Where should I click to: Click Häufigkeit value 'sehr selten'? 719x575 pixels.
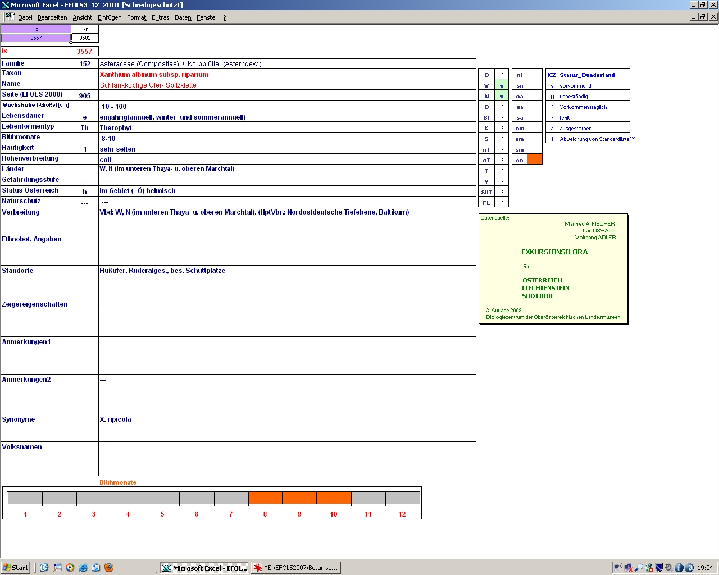point(117,149)
